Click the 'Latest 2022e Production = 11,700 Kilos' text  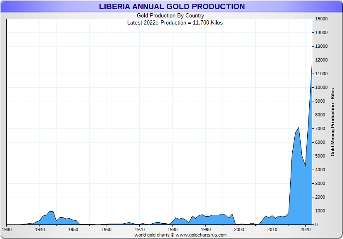tap(175, 22)
